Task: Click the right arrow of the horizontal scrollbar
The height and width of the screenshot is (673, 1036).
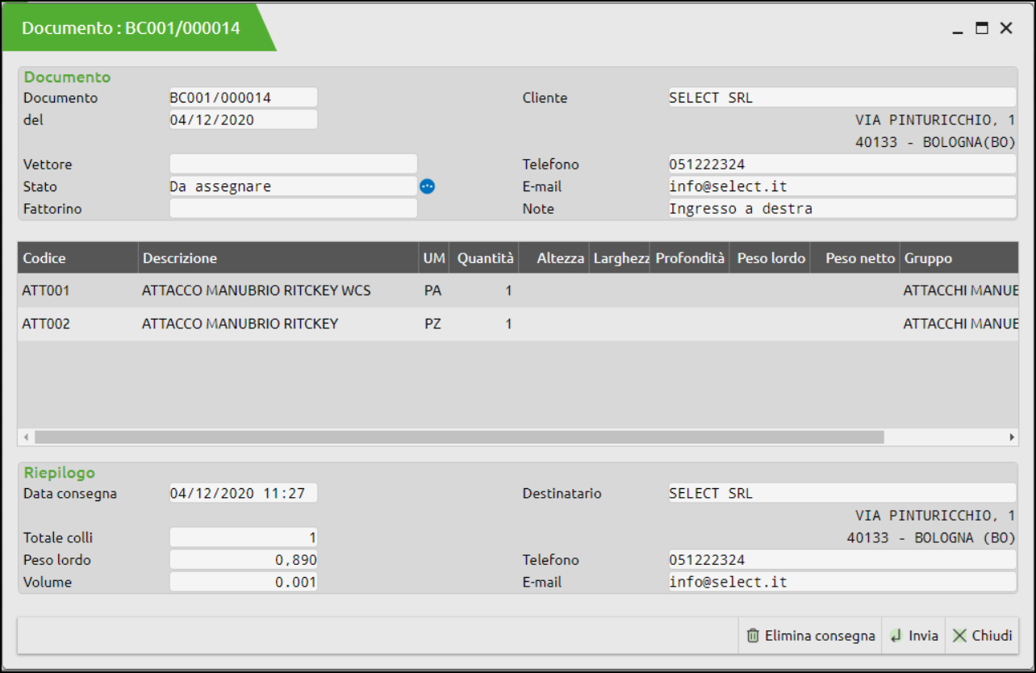Action: [x=1012, y=437]
